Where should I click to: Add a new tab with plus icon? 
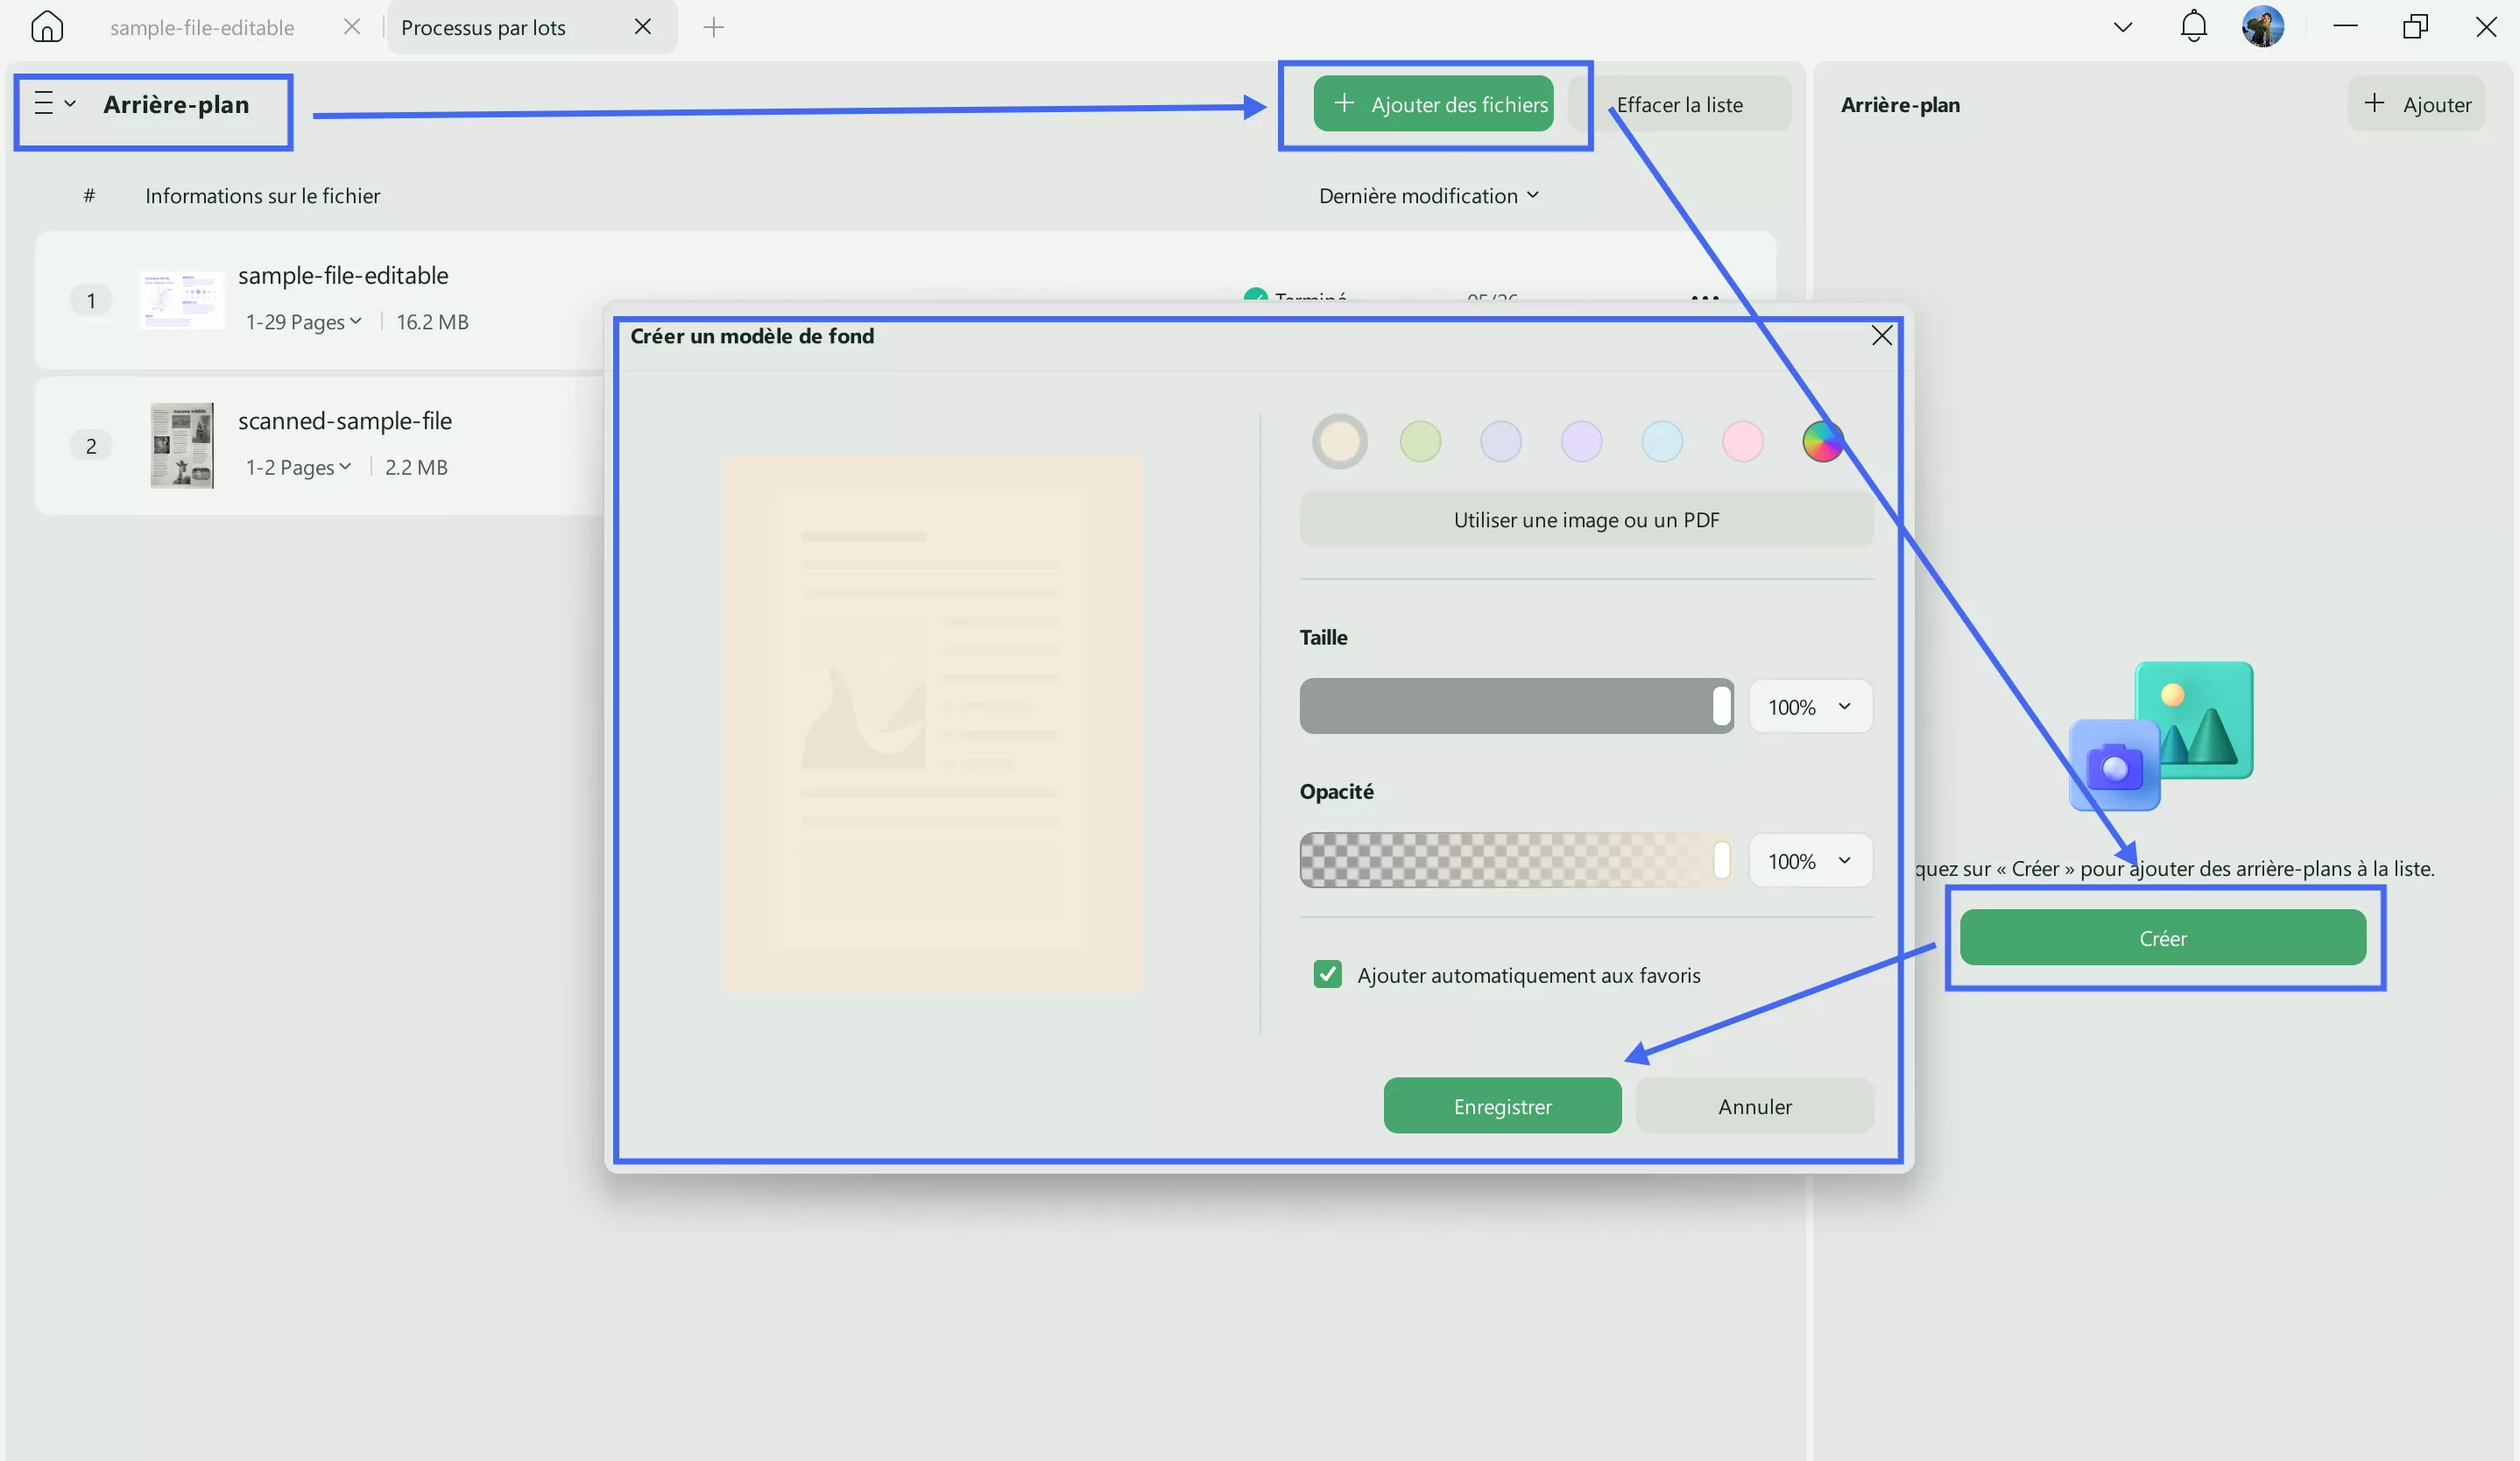coord(713,27)
